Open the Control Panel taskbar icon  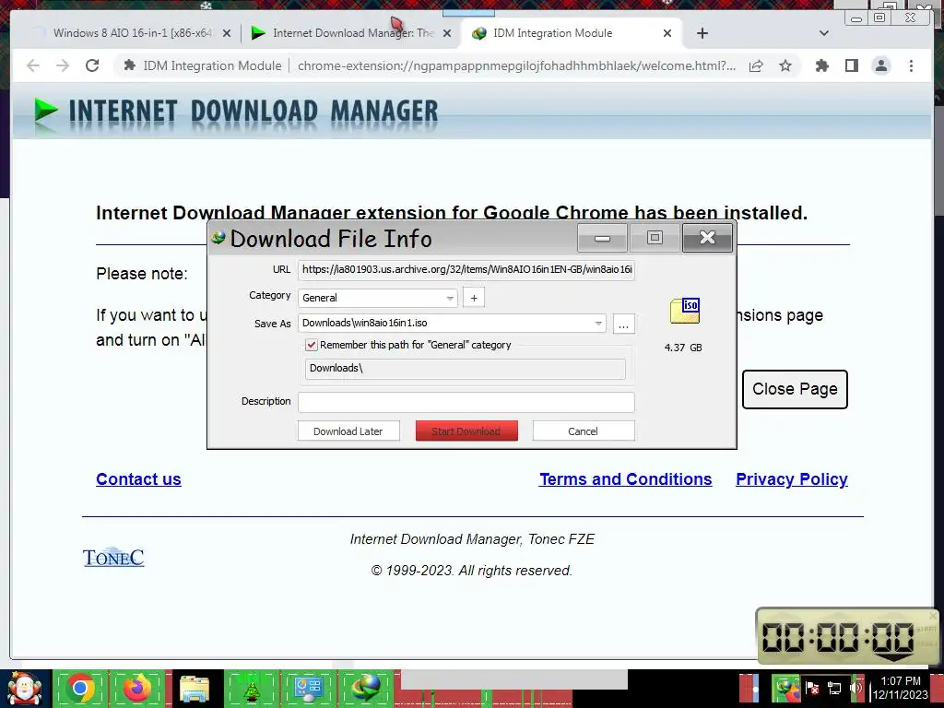click(308, 689)
